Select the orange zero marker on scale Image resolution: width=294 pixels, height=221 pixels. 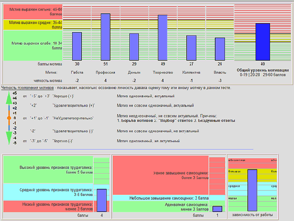pyautogui.click(x=9, y=118)
